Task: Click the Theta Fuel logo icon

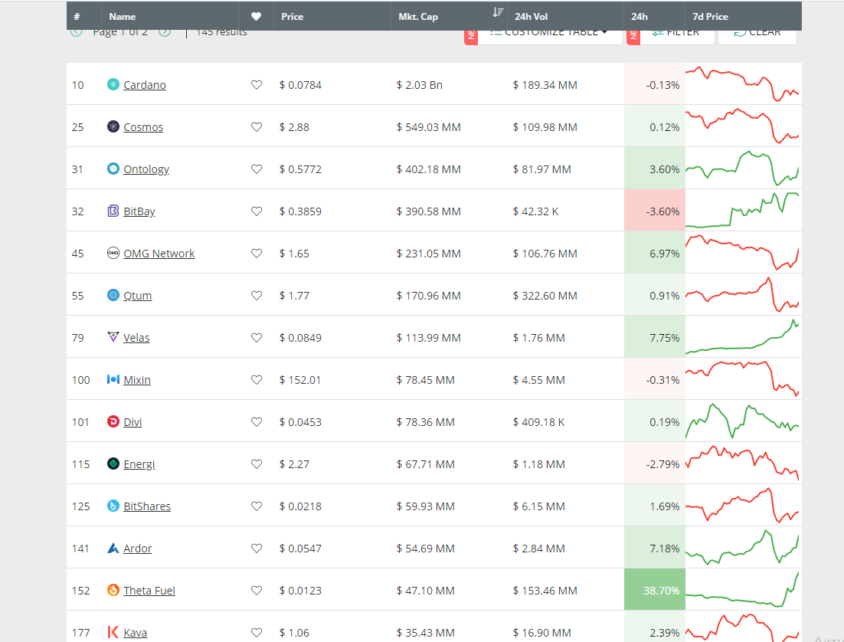Action: pos(113,591)
